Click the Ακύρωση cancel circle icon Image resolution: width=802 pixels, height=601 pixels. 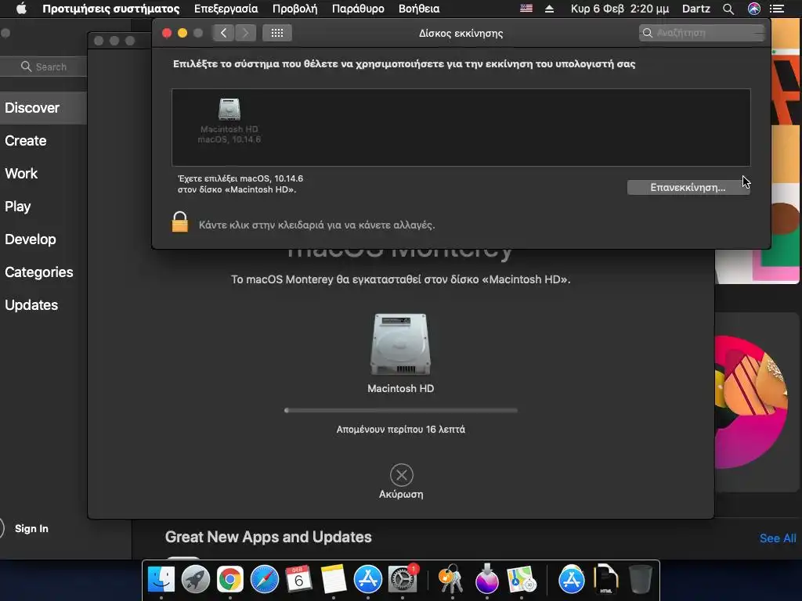click(x=402, y=475)
